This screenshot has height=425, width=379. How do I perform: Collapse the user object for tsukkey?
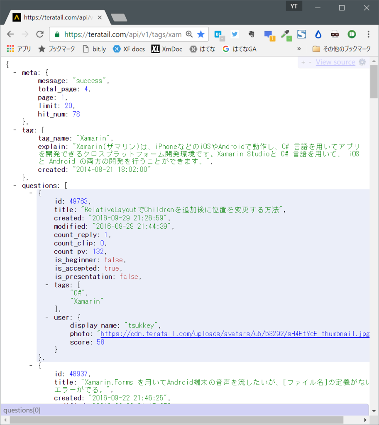coord(47,317)
